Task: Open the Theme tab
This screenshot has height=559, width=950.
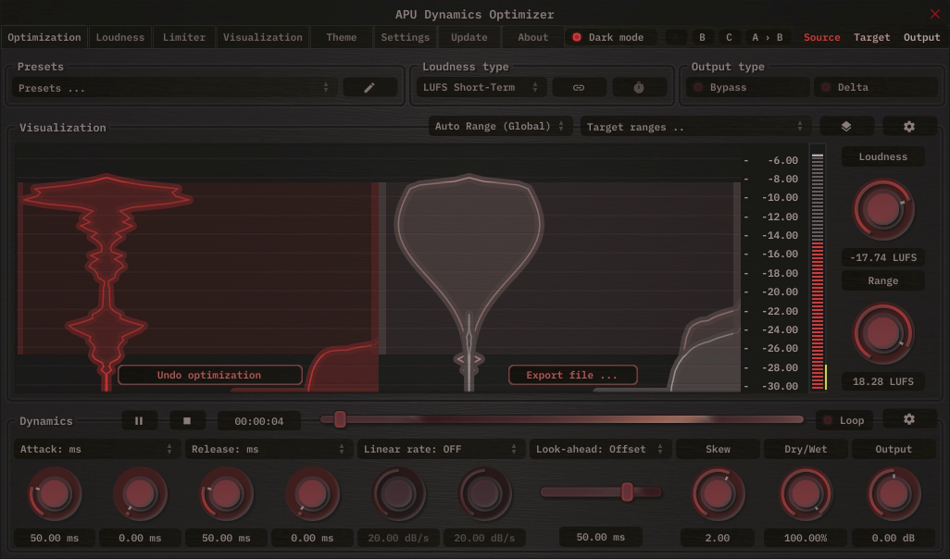Action: click(340, 37)
